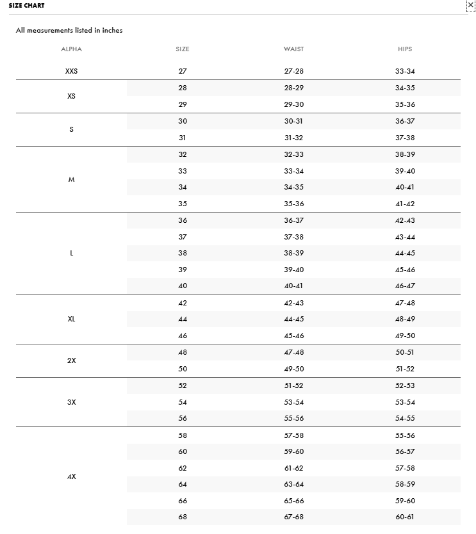Click the HIPS column header
476x534 pixels.
tap(405, 49)
